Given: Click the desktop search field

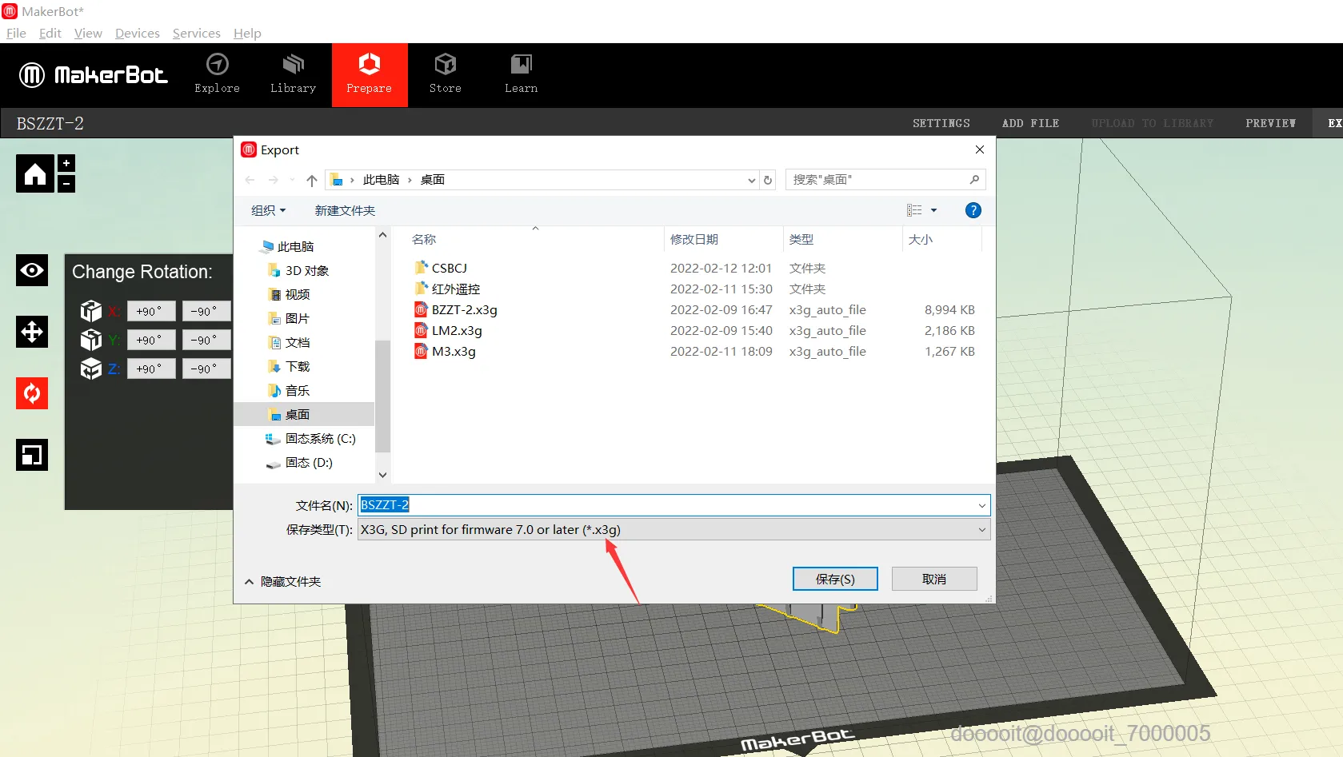Looking at the screenshot, I should [x=885, y=180].
